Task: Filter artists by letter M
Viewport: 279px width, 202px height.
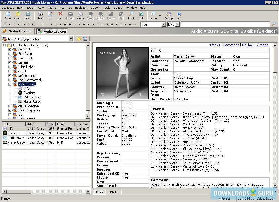Action: 65,24
